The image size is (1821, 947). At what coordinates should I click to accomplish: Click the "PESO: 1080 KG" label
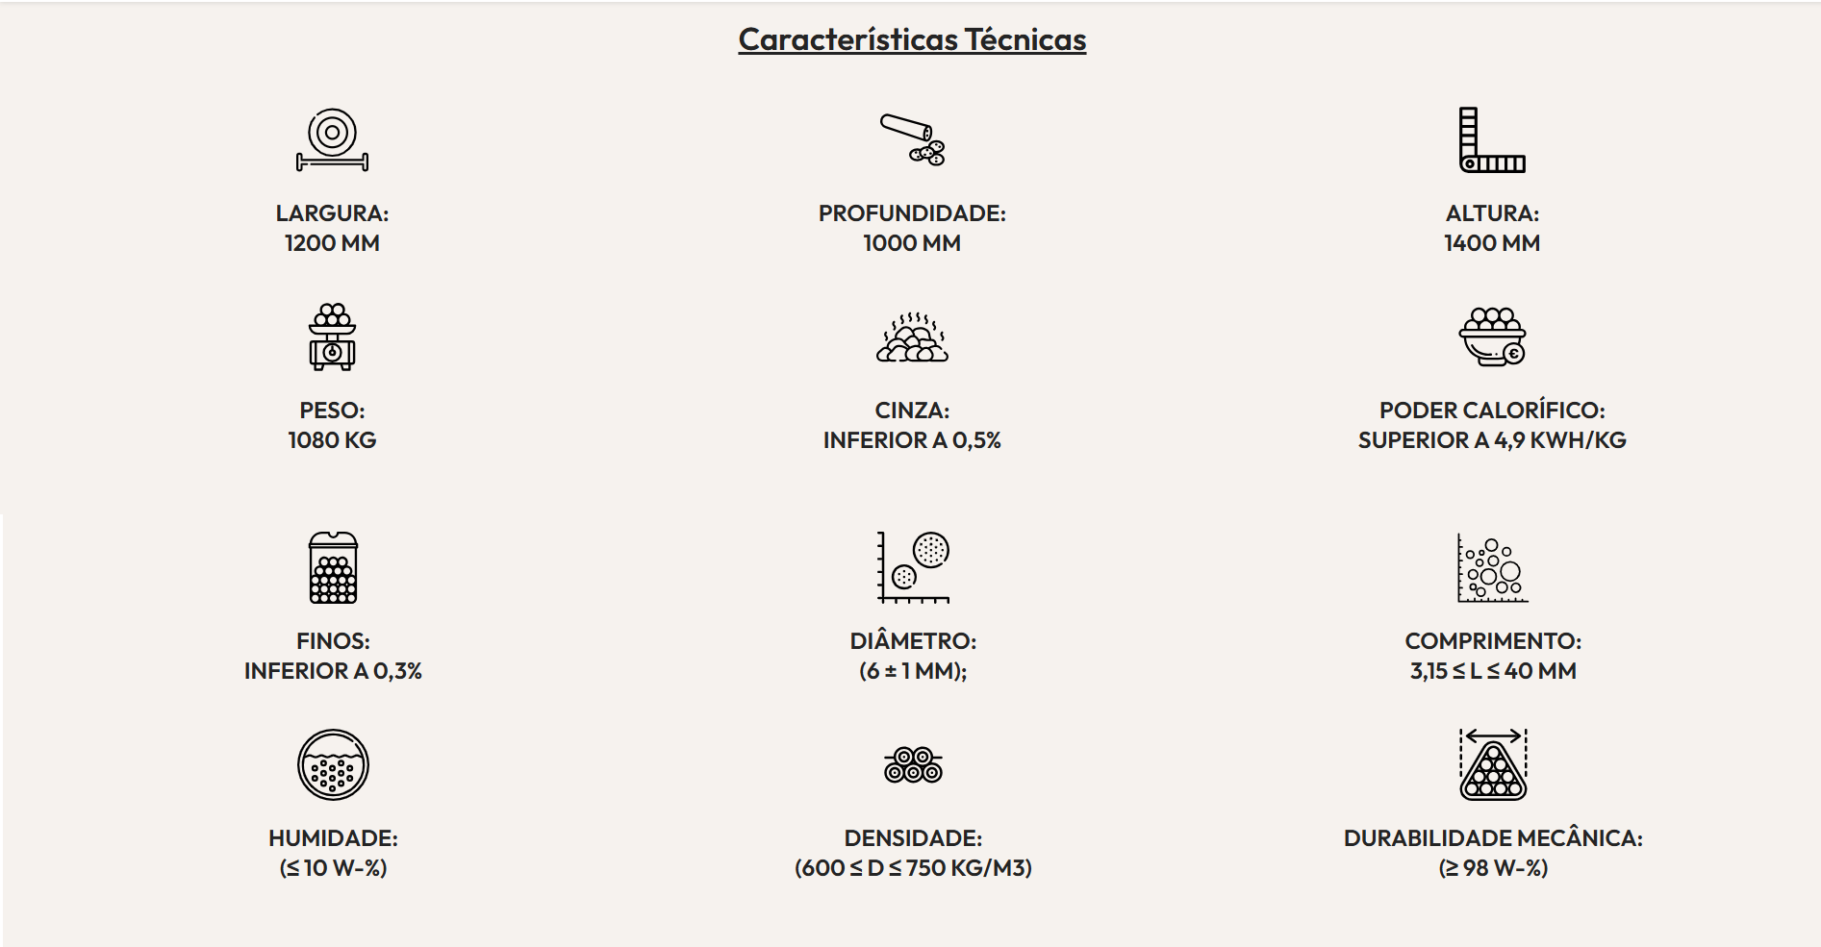click(332, 425)
